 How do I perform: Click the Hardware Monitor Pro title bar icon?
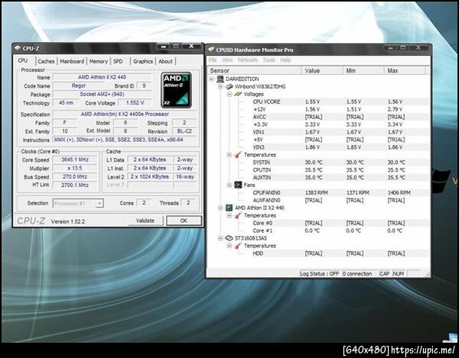coord(211,50)
